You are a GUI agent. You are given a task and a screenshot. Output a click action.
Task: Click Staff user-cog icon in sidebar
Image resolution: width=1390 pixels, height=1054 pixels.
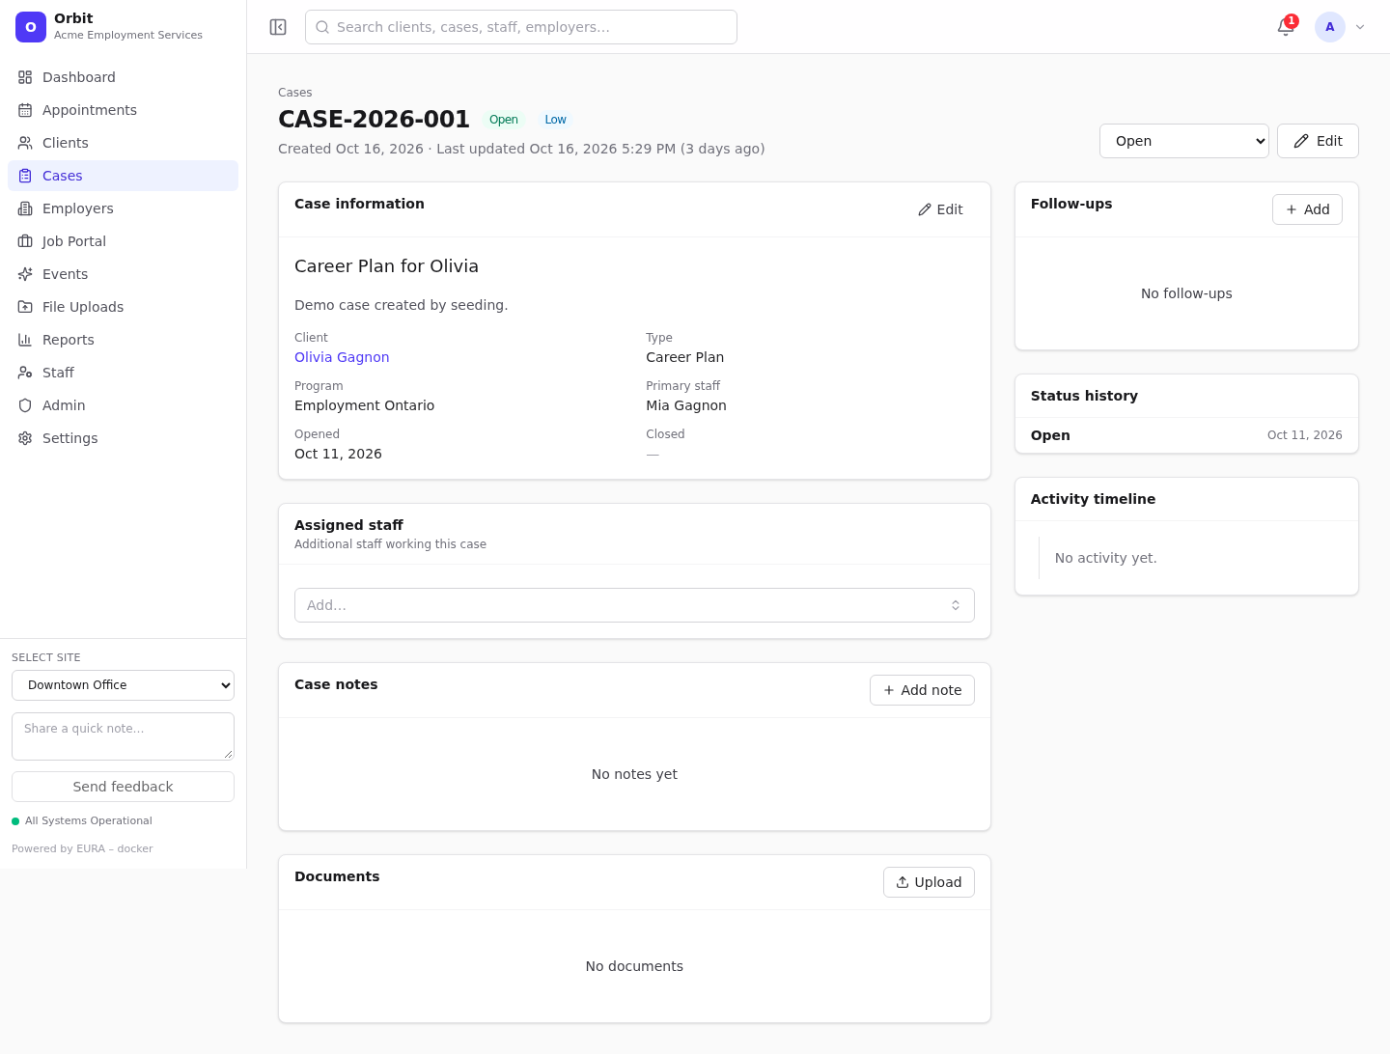(25, 373)
